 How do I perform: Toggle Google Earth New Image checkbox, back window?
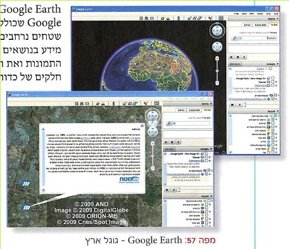272,78
